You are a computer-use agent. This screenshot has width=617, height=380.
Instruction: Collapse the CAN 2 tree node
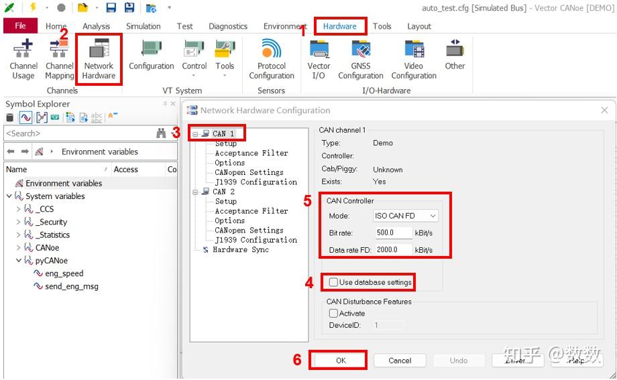click(x=195, y=192)
